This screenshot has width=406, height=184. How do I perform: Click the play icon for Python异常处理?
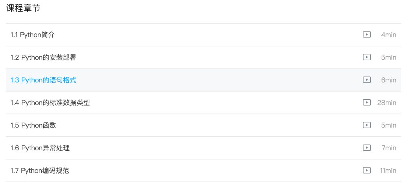tap(367, 148)
